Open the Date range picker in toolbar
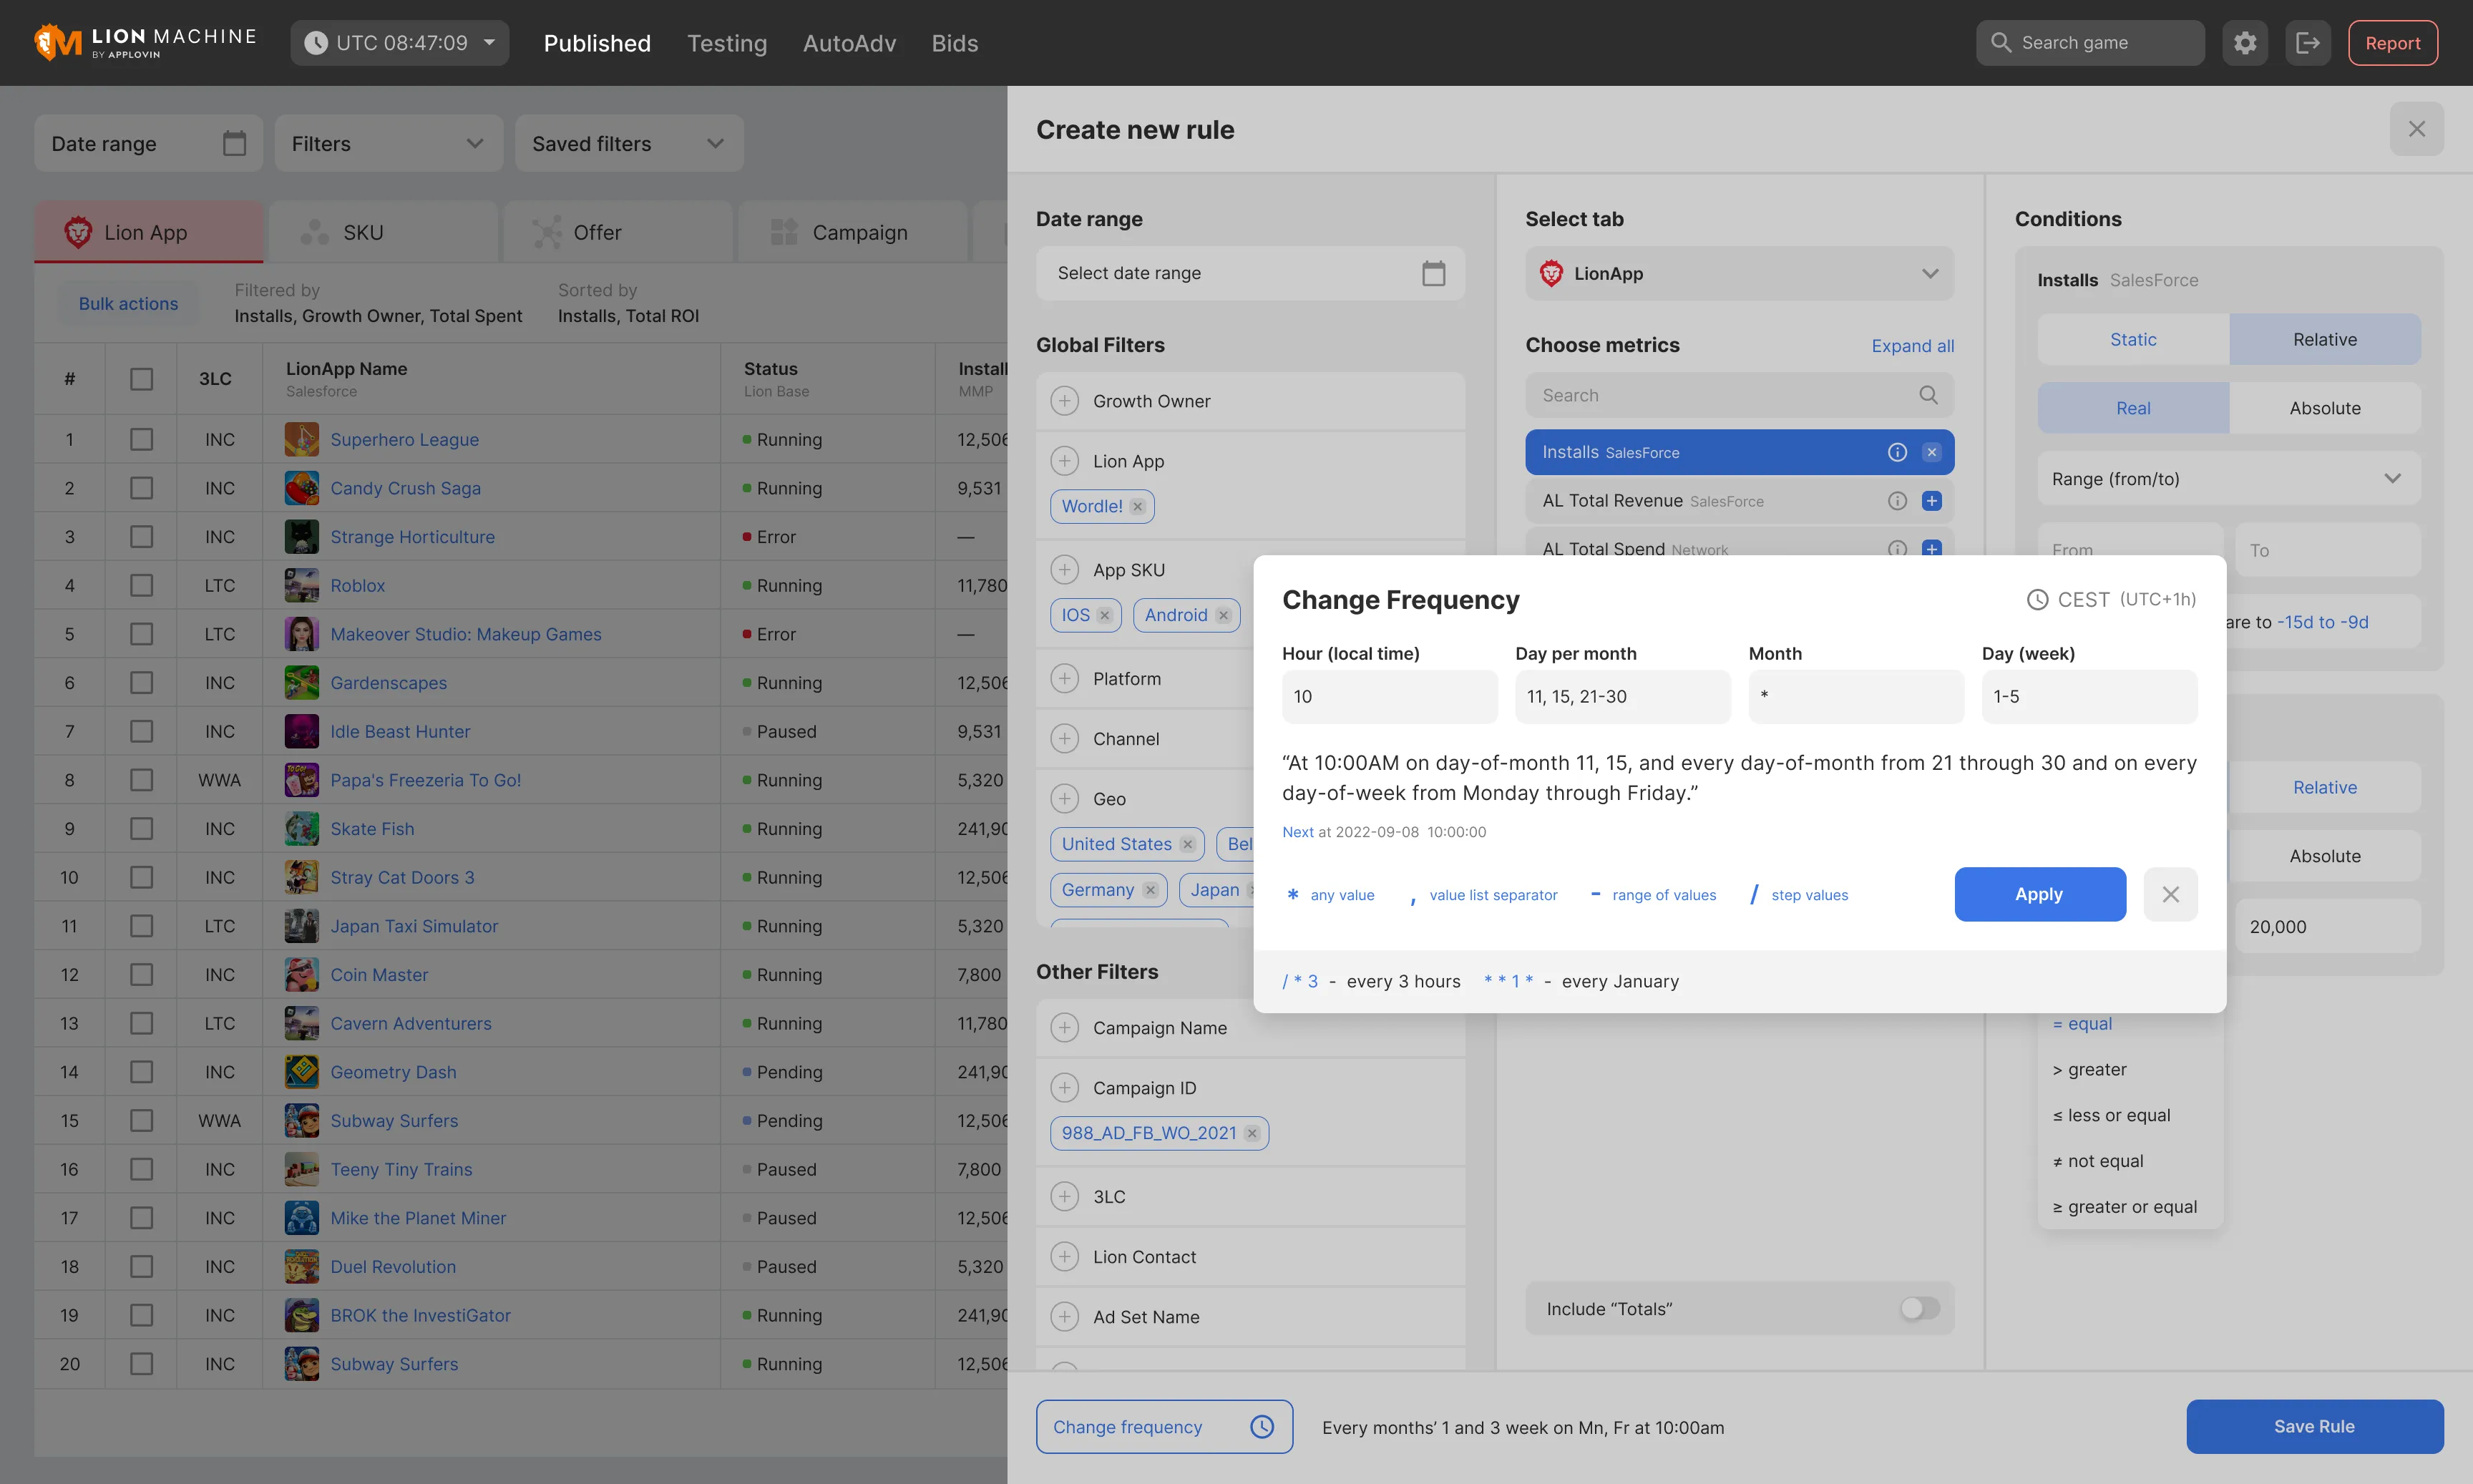 click(x=148, y=143)
